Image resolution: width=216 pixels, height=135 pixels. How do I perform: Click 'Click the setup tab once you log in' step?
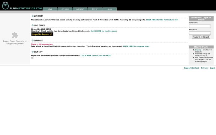[202, 55]
